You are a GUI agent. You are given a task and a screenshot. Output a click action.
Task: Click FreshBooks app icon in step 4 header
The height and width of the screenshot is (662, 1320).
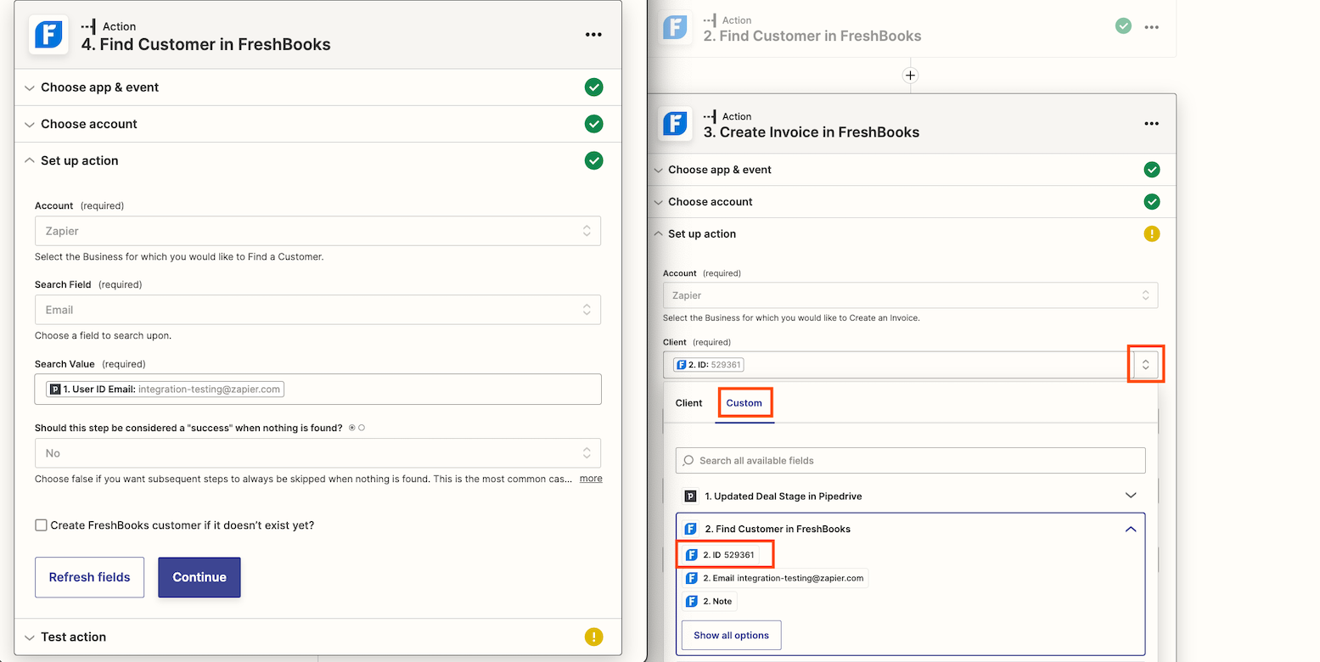click(x=48, y=35)
